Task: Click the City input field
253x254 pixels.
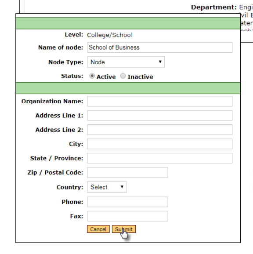Action: (159, 144)
